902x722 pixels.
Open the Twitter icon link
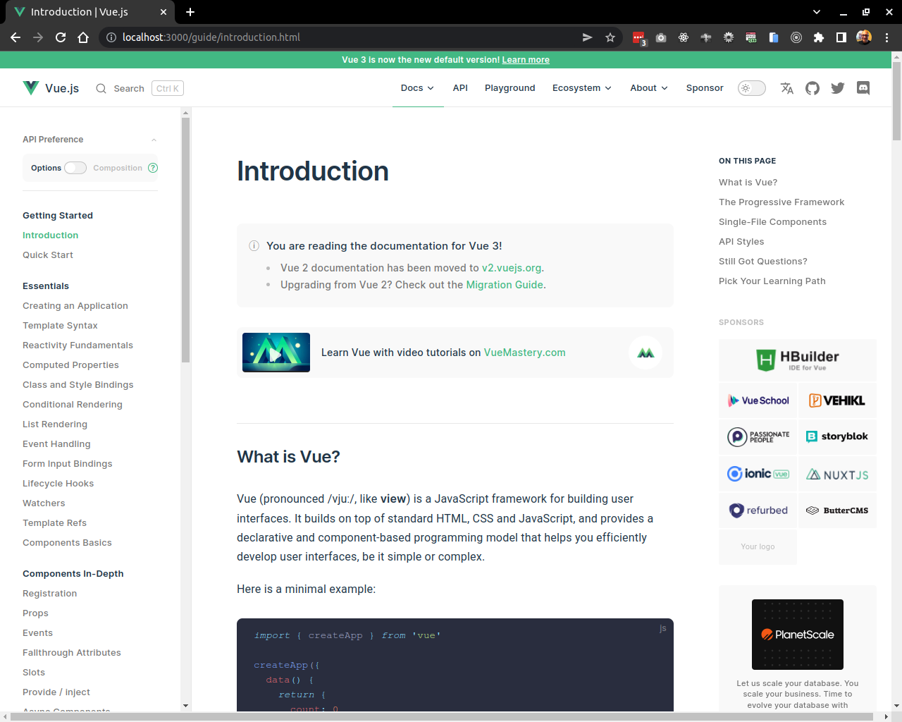(838, 88)
